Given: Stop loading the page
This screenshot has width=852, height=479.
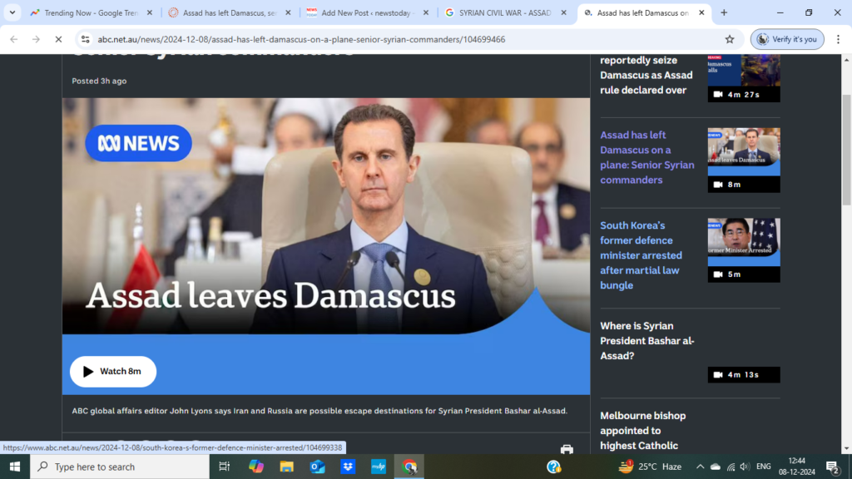Looking at the screenshot, I should [59, 39].
